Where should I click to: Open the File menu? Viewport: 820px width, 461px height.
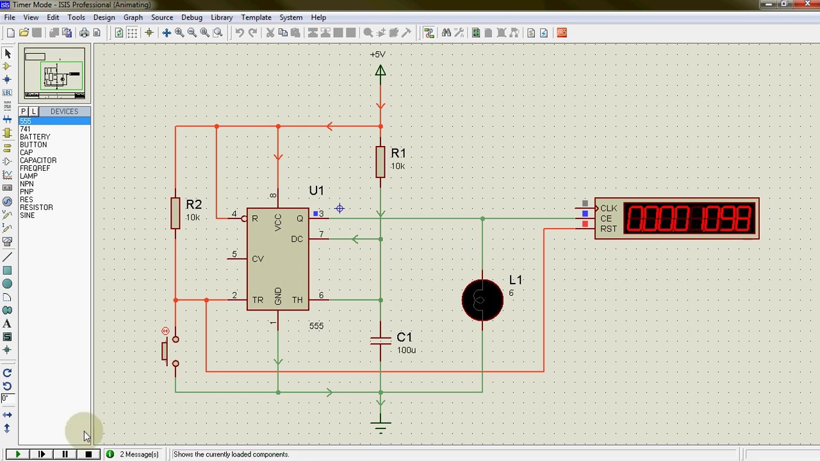[10, 17]
